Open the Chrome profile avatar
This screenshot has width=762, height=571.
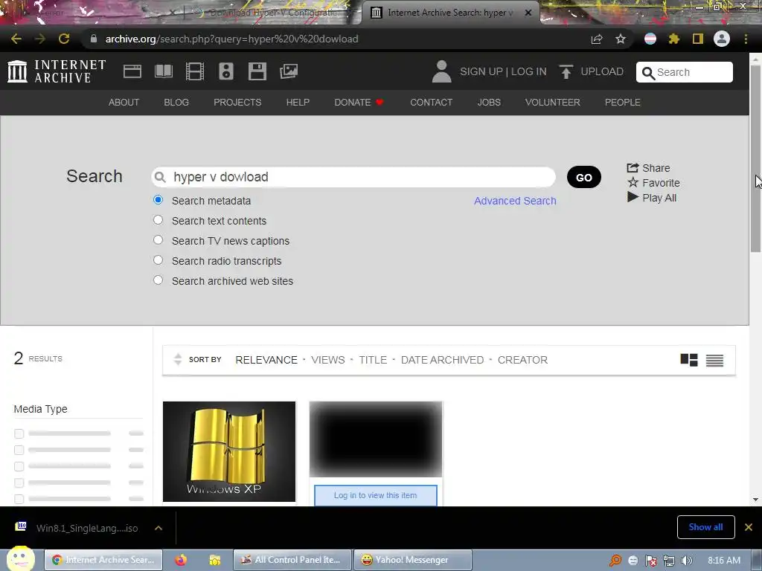(722, 39)
